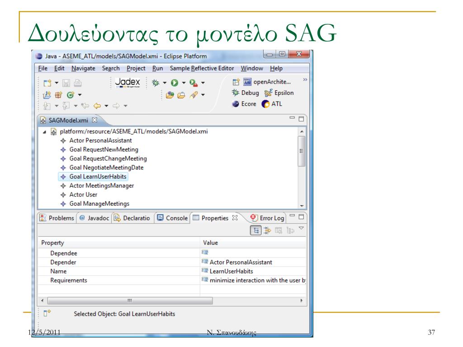
Task: Click the Requirements value cell
Action: coord(253,281)
